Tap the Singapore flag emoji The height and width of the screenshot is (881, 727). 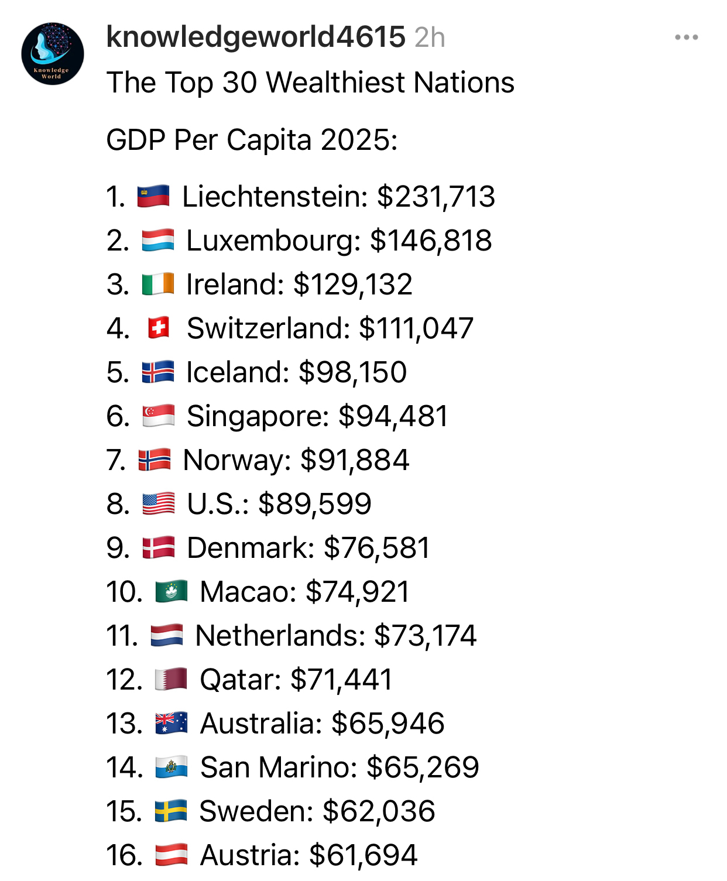click(x=158, y=416)
